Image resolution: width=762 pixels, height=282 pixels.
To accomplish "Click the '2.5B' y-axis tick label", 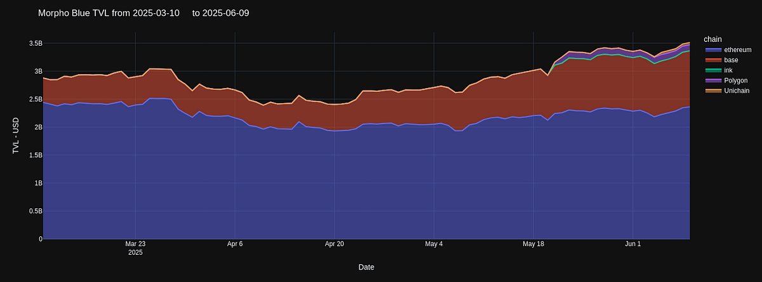I will pyautogui.click(x=36, y=99).
